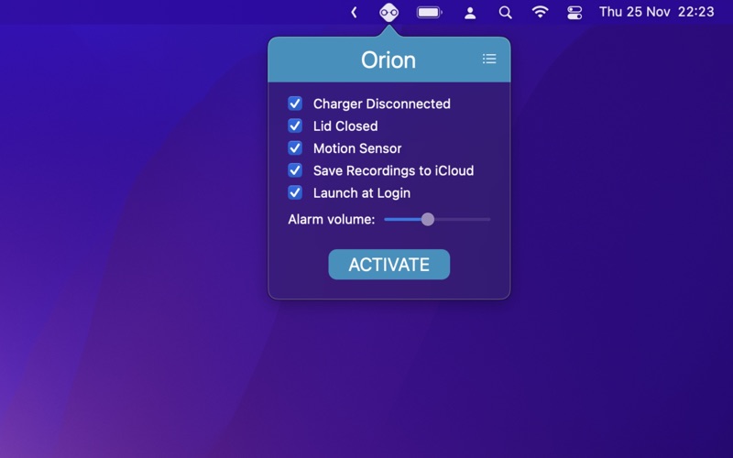Click the Wi-Fi status icon
Screen dimensions: 733x458
pos(540,12)
